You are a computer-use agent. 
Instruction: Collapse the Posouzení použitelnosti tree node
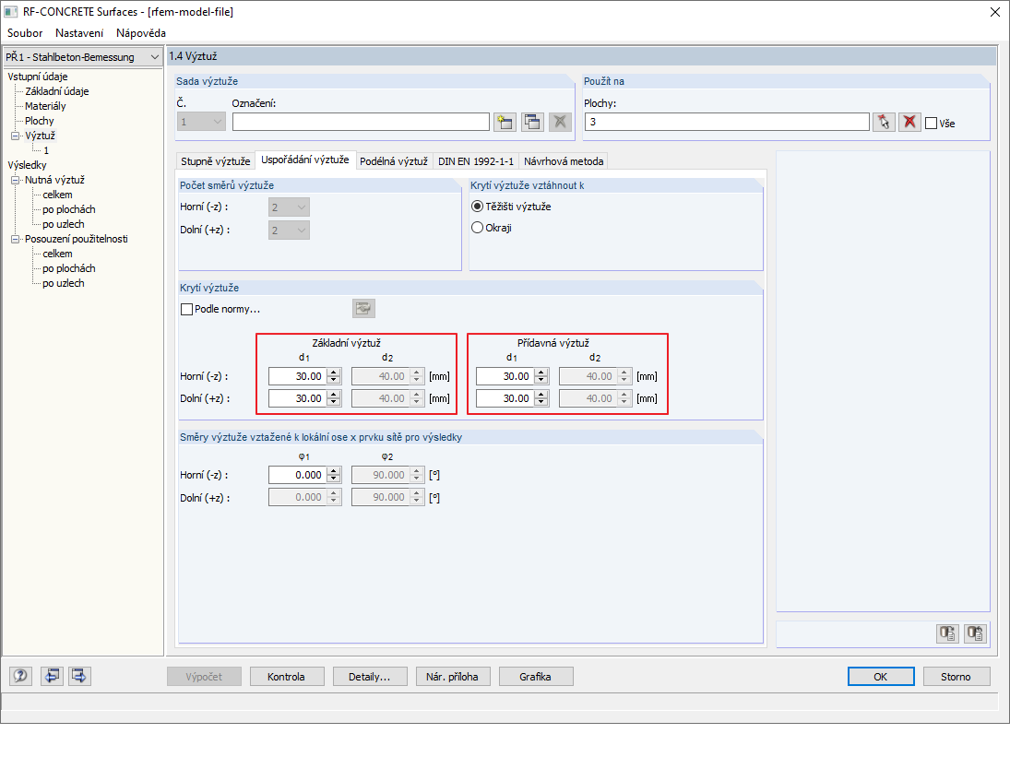point(16,239)
